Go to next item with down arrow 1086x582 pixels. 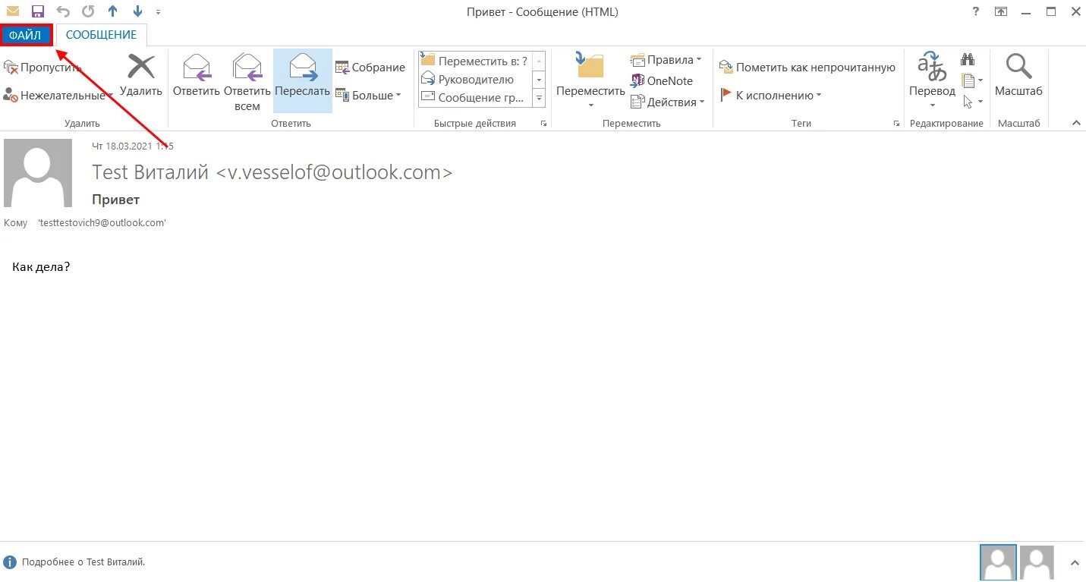pyautogui.click(x=137, y=11)
